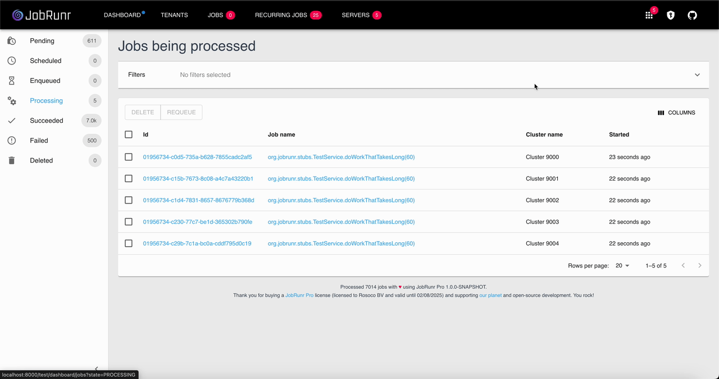719x379 pixels.
Task: Open the GitHub icon in header
Action: pyautogui.click(x=692, y=16)
